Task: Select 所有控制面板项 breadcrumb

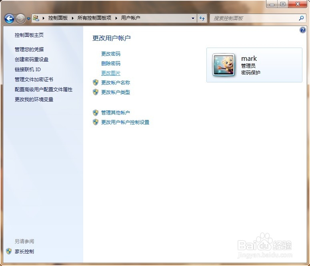Action: (x=94, y=18)
